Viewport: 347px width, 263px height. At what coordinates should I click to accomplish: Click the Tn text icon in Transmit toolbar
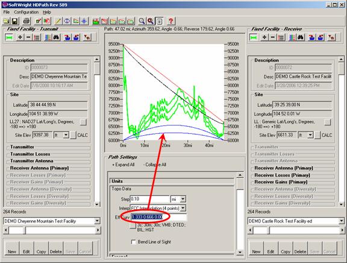pos(87,37)
